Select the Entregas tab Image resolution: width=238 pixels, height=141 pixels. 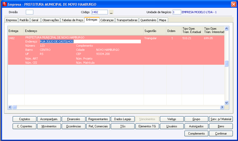pos(92,20)
